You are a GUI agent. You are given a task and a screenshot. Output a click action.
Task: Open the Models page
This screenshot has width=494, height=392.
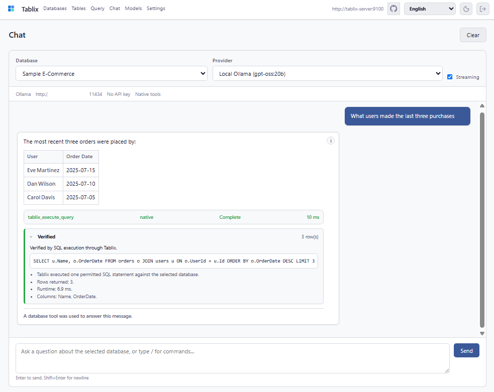(133, 9)
